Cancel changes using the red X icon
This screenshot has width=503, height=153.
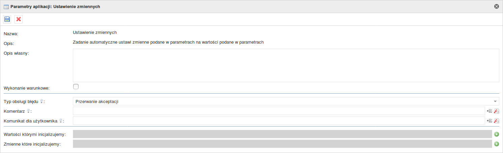(x=19, y=19)
